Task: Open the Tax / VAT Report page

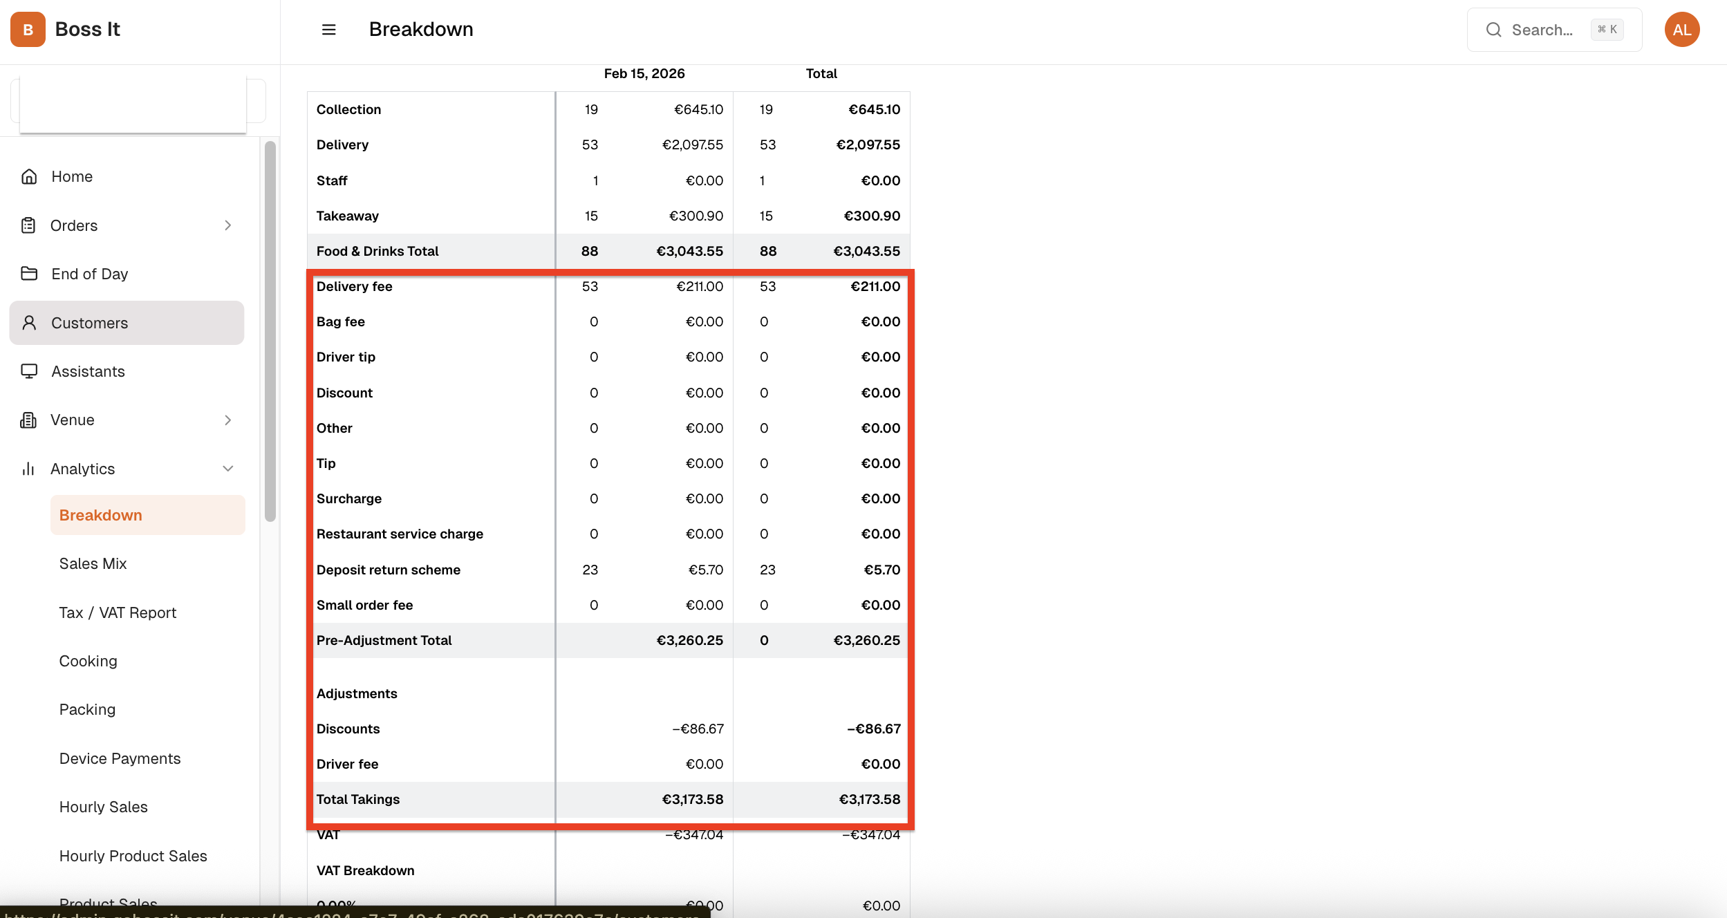Action: [x=118, y=612]
